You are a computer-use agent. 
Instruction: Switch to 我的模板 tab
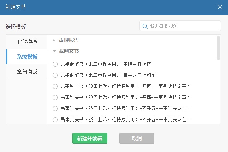click(27, 42)
